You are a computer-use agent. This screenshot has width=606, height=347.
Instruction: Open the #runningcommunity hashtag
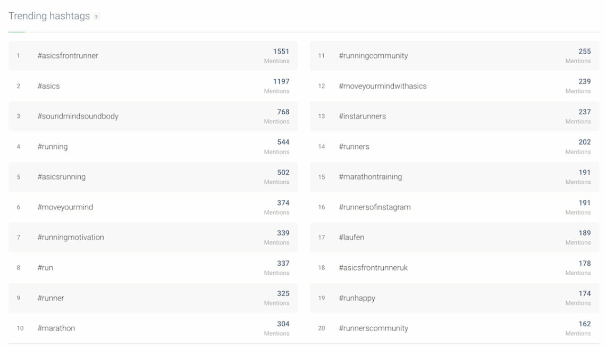(373, 56)
